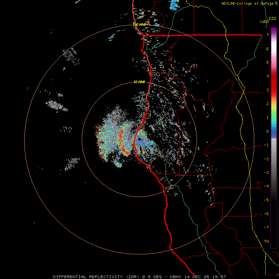This screenshot has width=279, height=279.
Task: Select the -3 label on color scale
Action: 266,173
